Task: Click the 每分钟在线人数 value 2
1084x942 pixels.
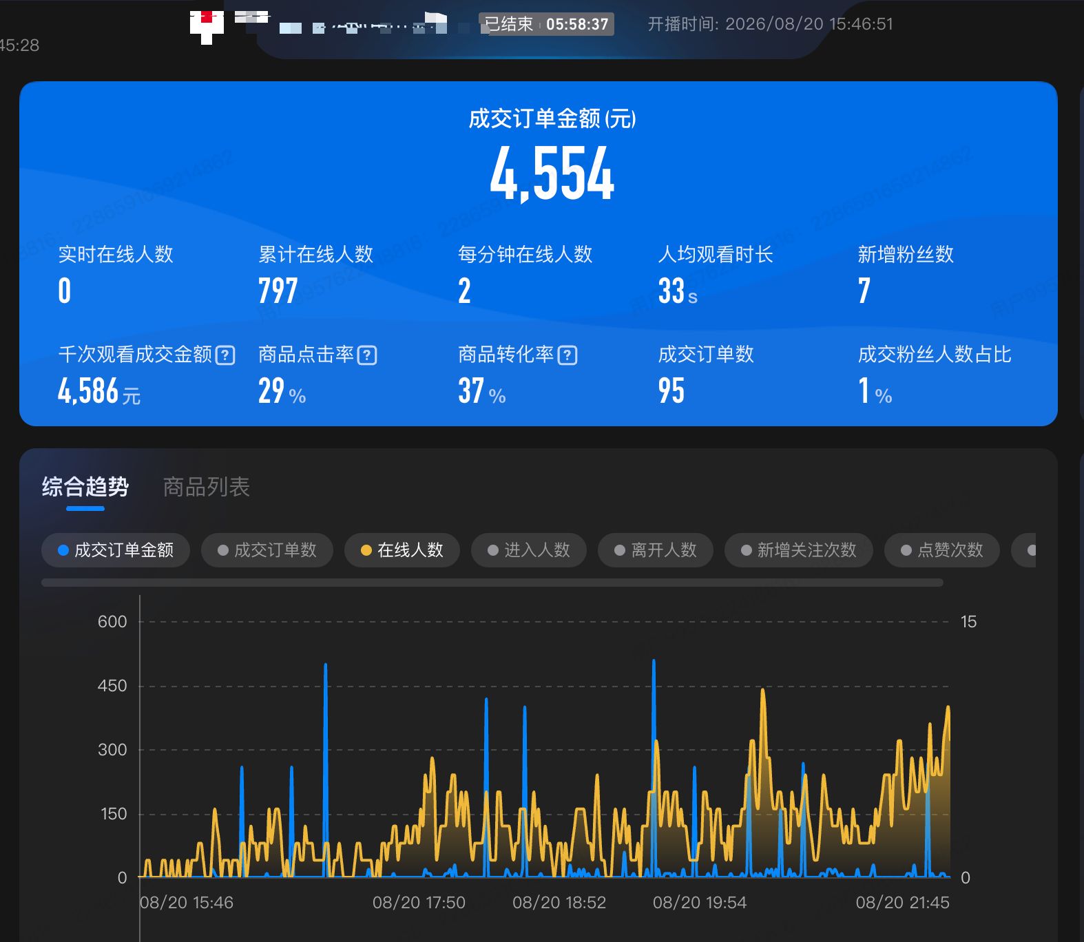Action: 465,291
